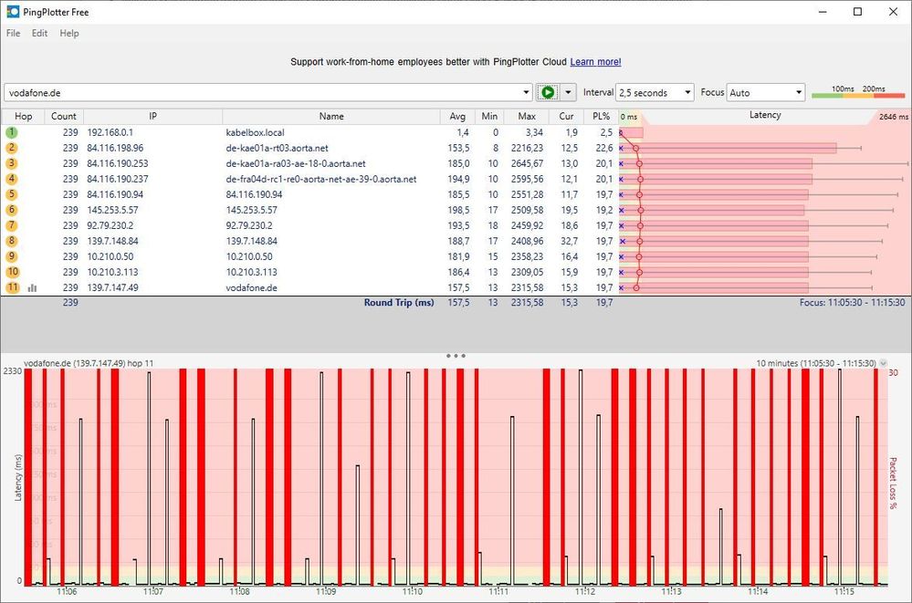Viewport: 912px width, 603px height.
Task: Open the Help menu
Action: (x=69, y=33)
